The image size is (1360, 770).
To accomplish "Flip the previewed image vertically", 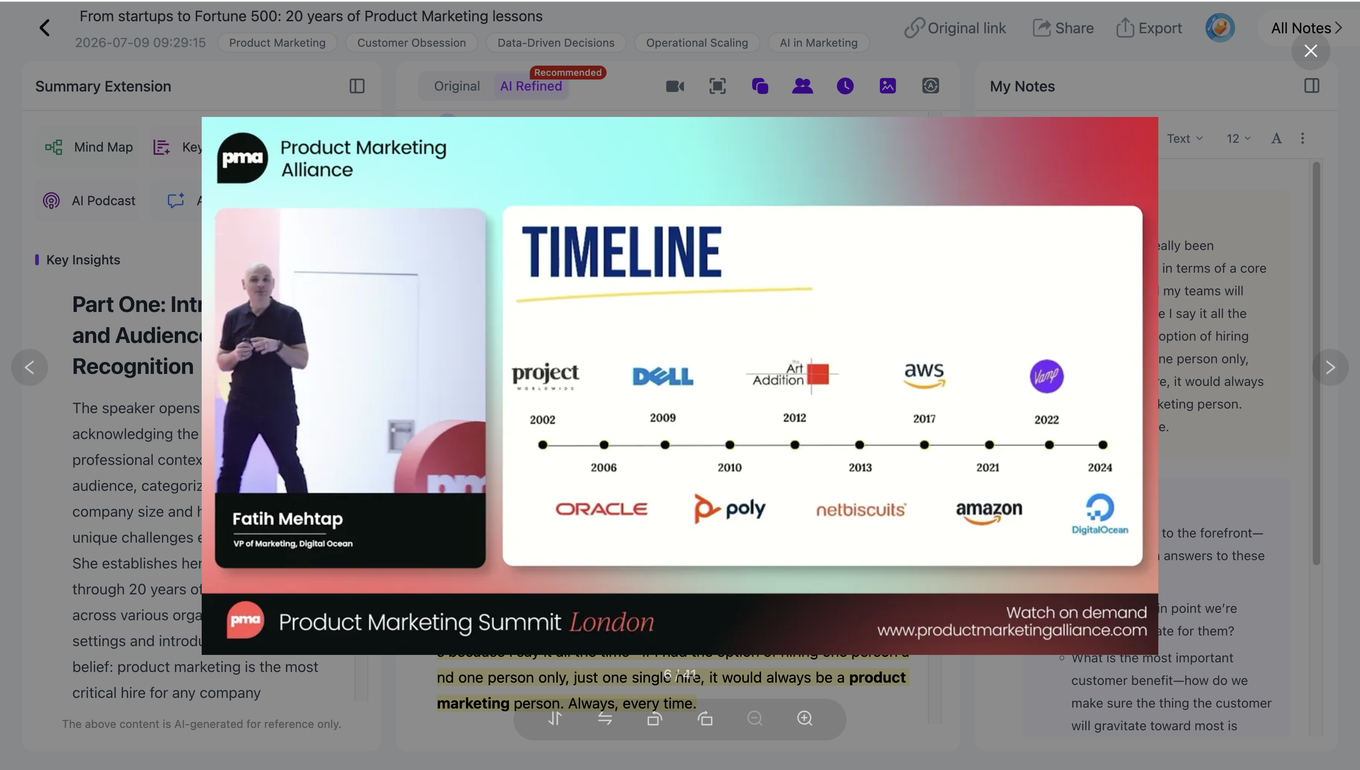I will coord(555,718).
